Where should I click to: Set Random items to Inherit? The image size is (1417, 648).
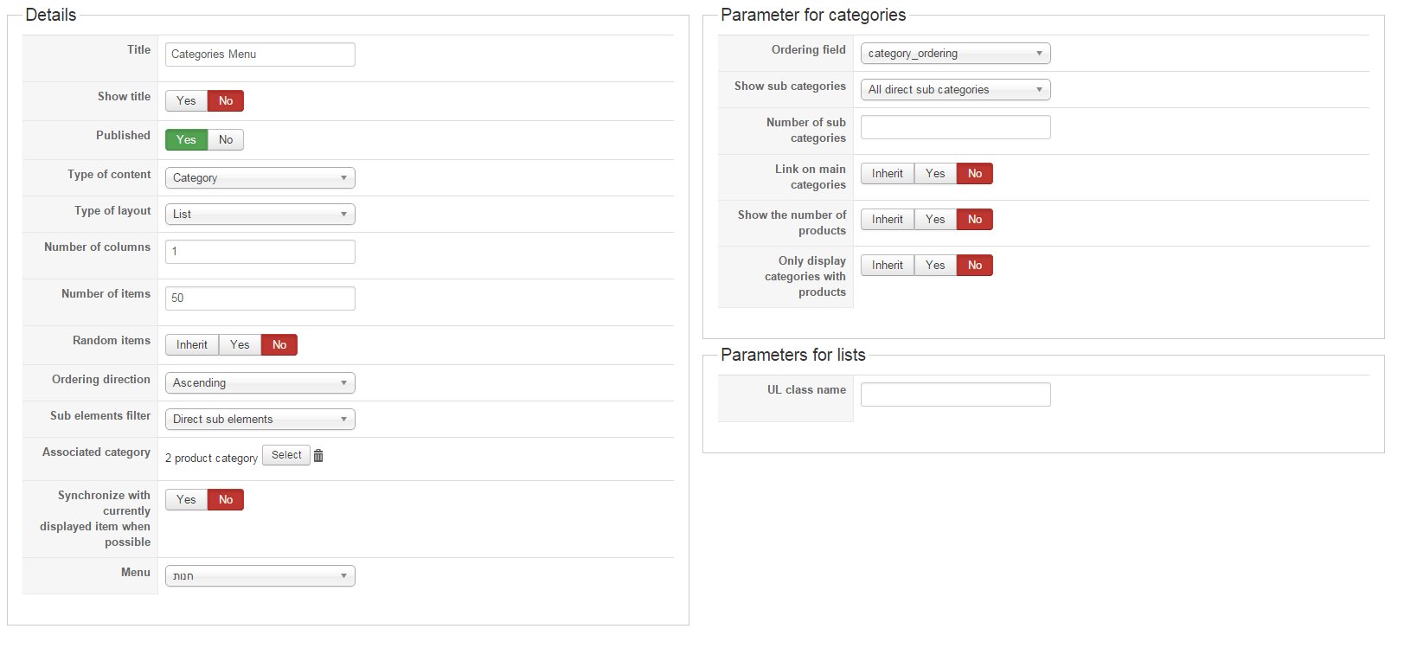pyautogui.click(x=192, y=345)
